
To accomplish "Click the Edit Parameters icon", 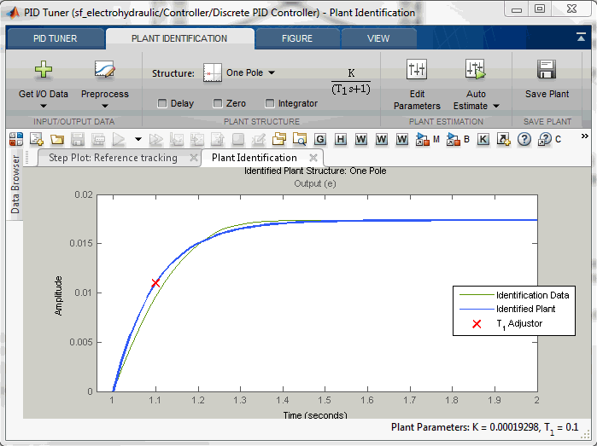I will (x=417, y=70).
